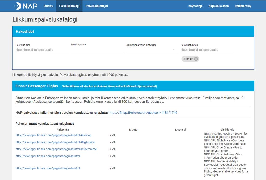The width and height of the screenshot is (266, 180).
Task: Click the 'Hakuehdoille löytyi yksi palvelu' text
Action: (35, 75)
